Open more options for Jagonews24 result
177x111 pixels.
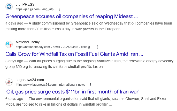coord(90,85)
